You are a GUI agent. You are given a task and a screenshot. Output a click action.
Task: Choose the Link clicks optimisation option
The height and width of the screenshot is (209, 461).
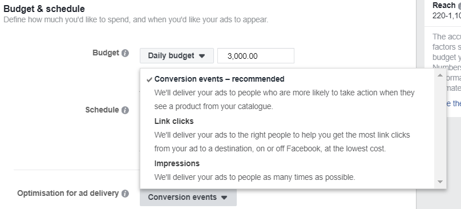click(x=284, y=135)
